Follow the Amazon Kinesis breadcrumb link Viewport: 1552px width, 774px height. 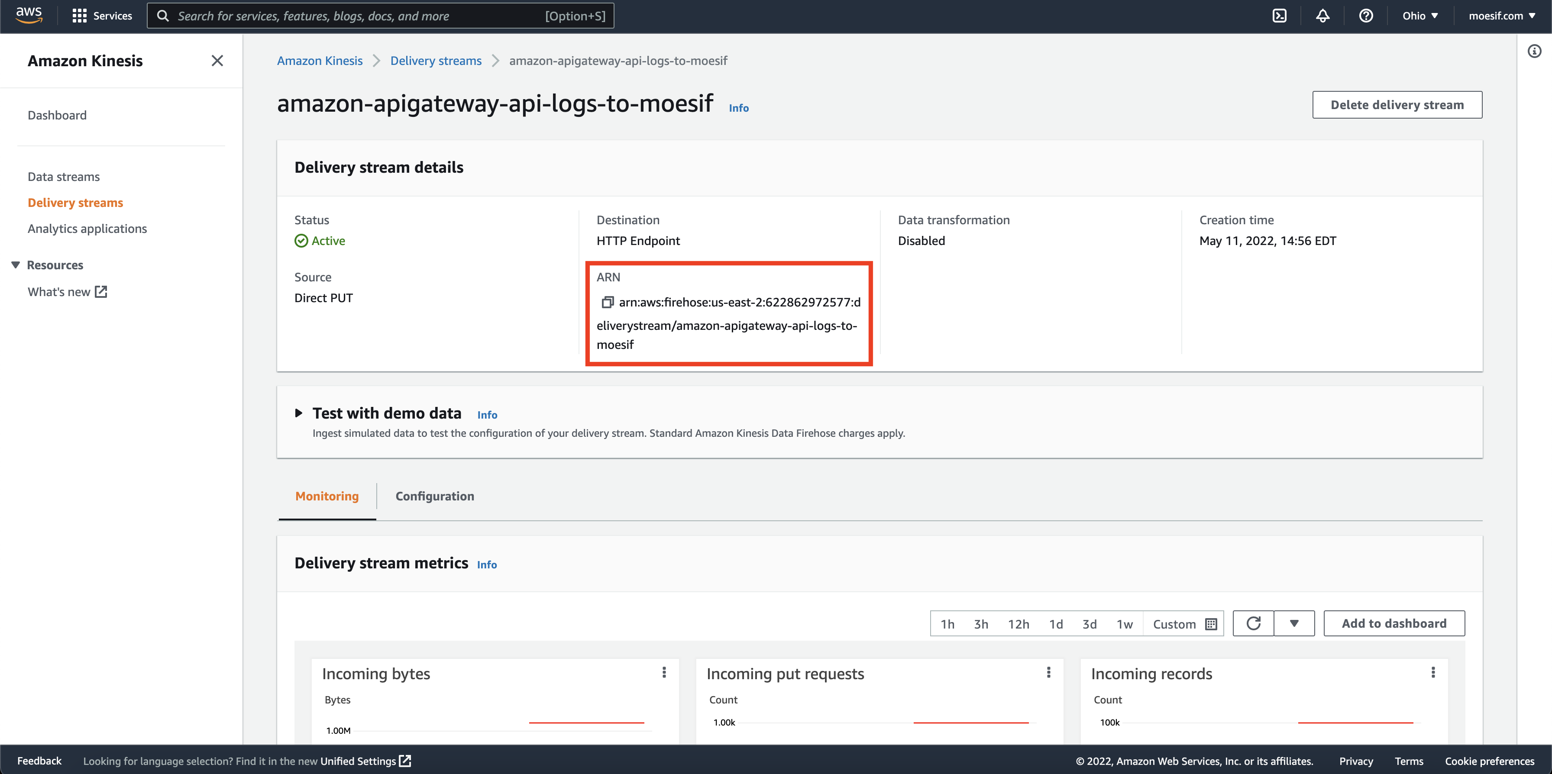pyautogui.click(x=320, y=61)
